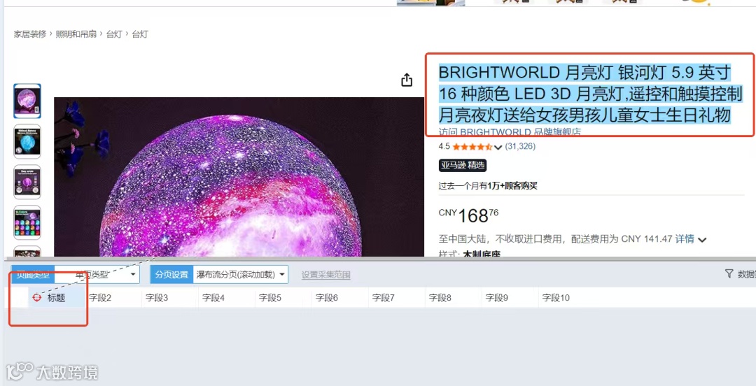Visit the BRIGHTWORLD 品牌旗舰店 store link
The width and height of the screenshot is (756, 386).
510,132
